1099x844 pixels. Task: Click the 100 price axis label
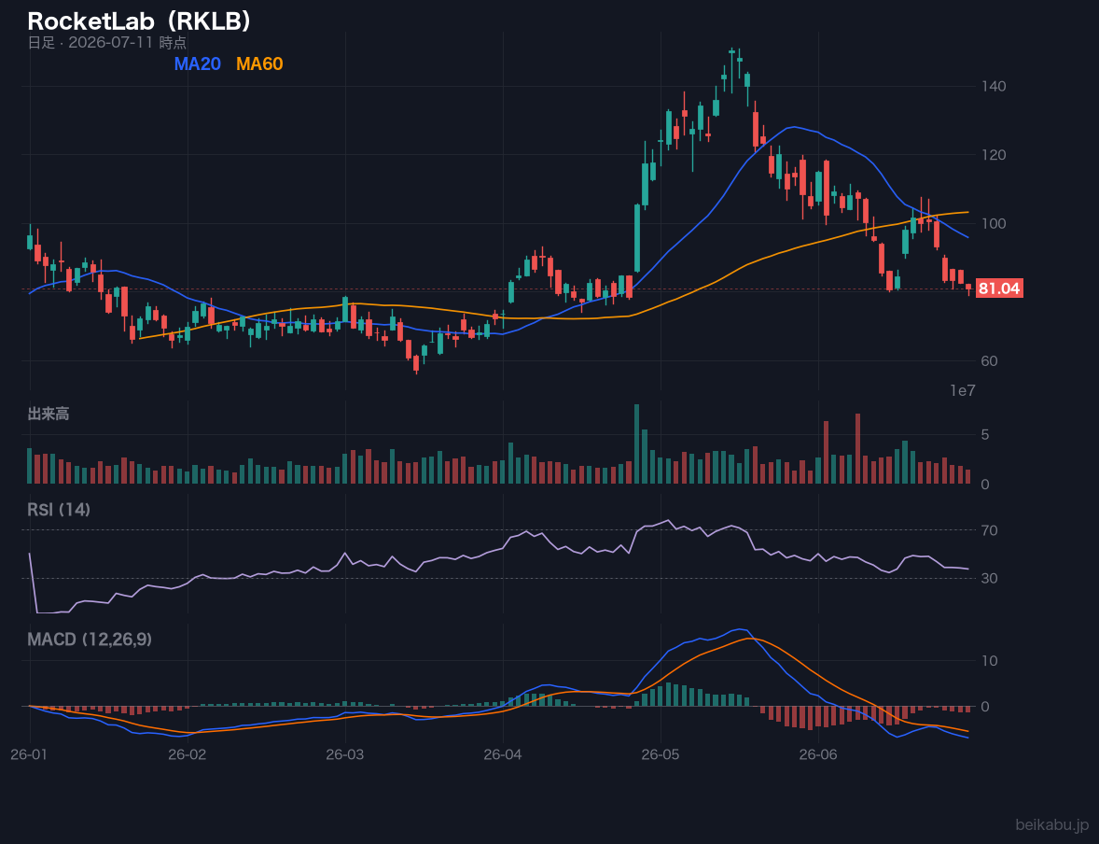tap(994, 224)
